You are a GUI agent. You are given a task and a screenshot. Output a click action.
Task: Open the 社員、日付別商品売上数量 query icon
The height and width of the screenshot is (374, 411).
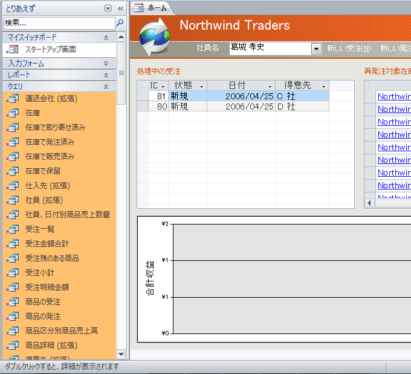click(x=13, y=215)
